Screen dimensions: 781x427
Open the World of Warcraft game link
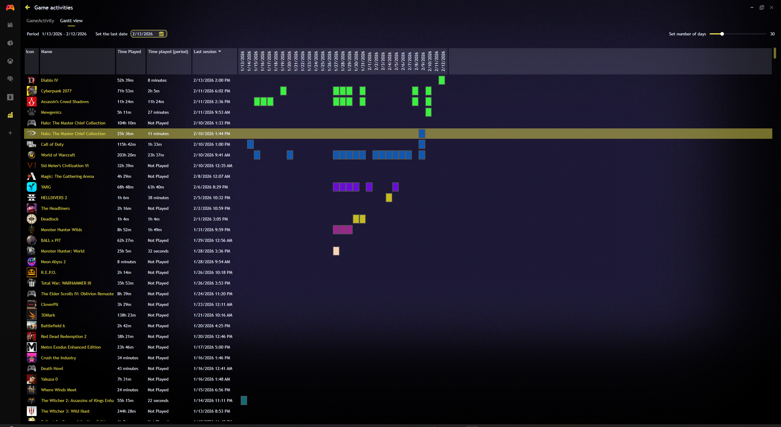(58, 155)
